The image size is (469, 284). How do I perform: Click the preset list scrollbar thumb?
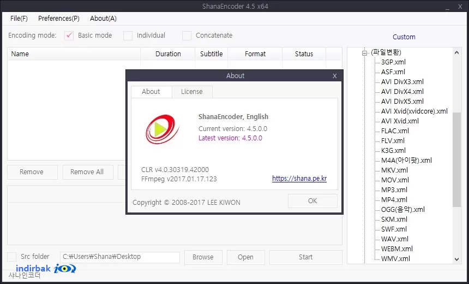[457, 159]
